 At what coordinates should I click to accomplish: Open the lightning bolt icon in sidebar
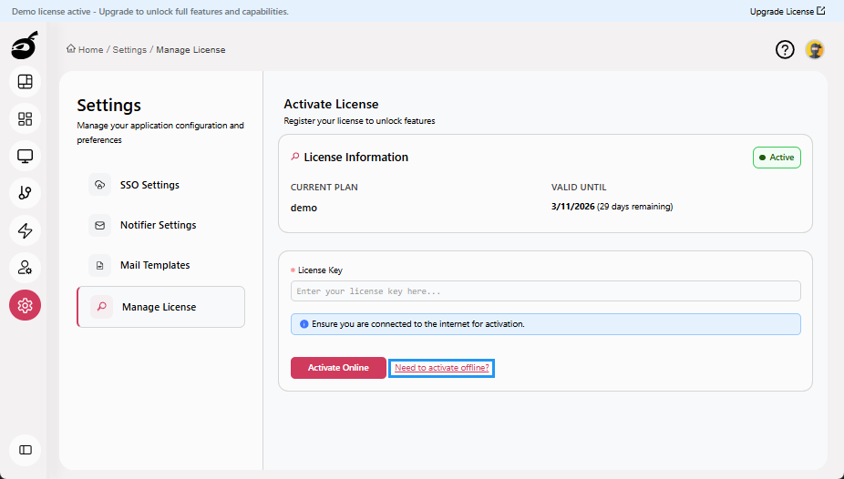25,230
